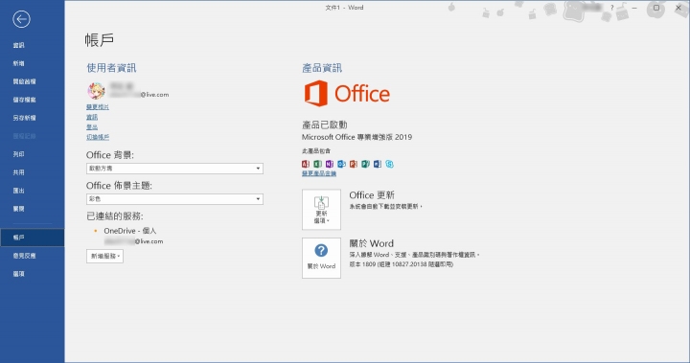
Task: Click the orange Office logo
Action: pos(347,93)
